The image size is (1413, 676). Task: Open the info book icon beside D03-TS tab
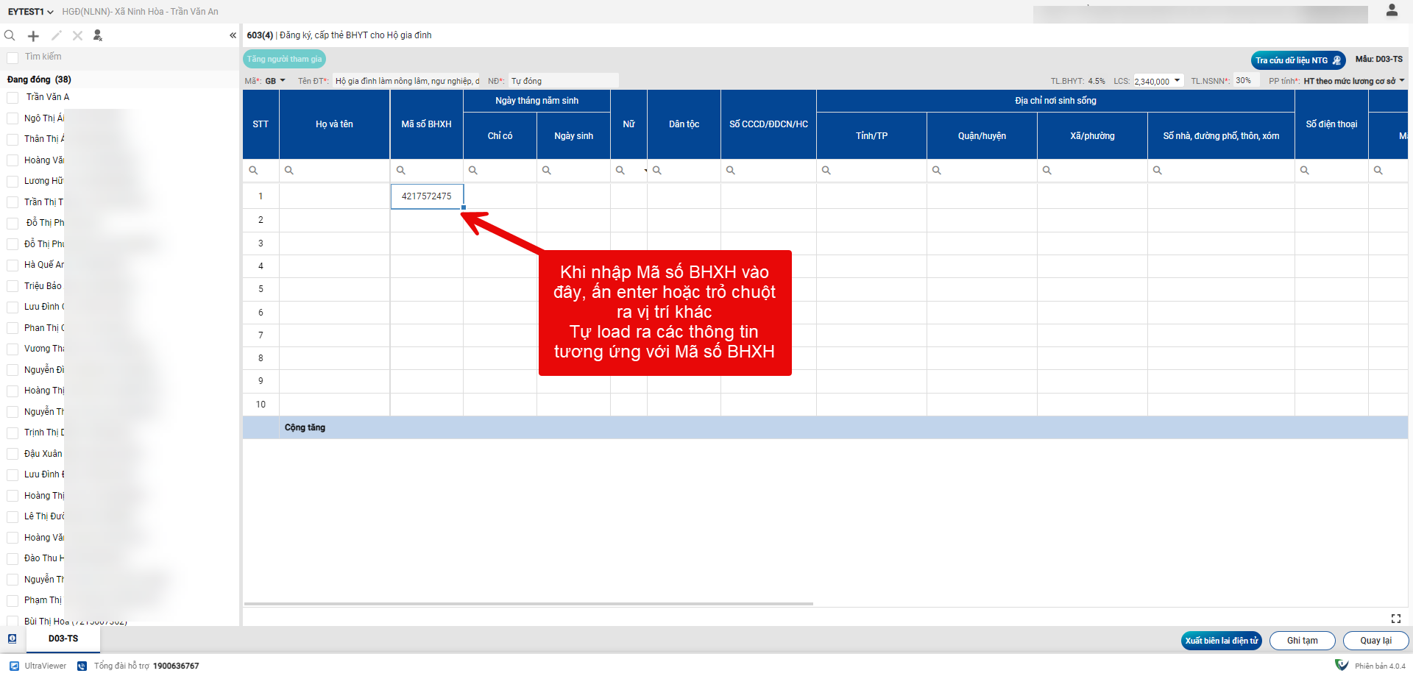point(12,638)
